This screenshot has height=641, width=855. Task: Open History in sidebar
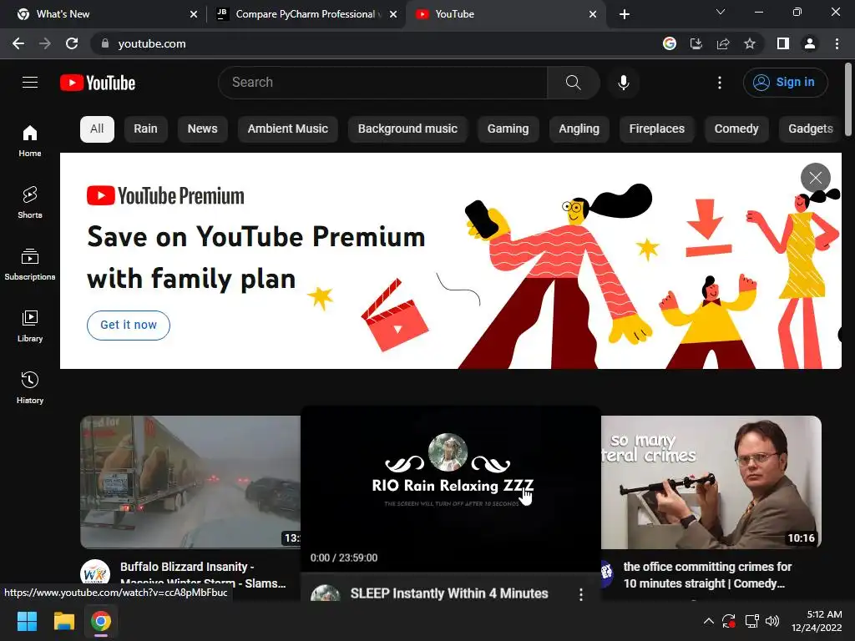pyautogui.click(x=30, y=387)
